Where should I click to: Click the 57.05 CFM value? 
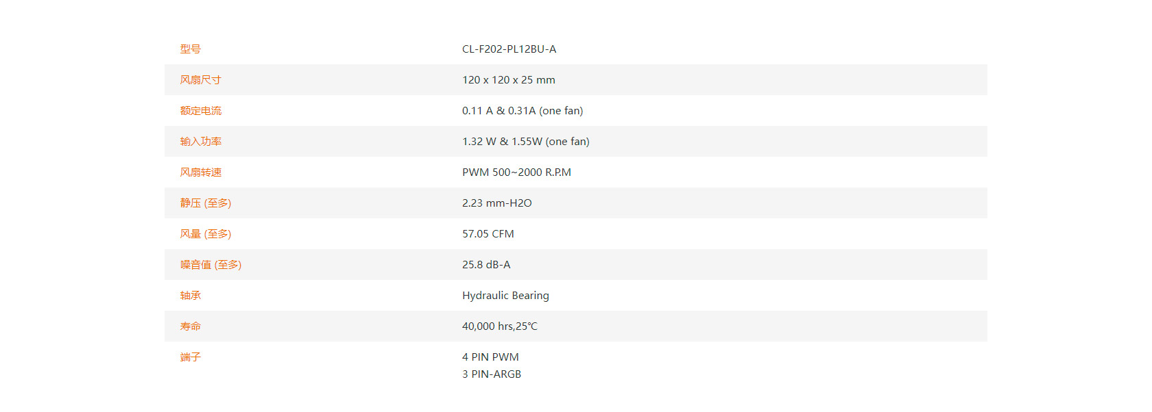tap(488, 234)
